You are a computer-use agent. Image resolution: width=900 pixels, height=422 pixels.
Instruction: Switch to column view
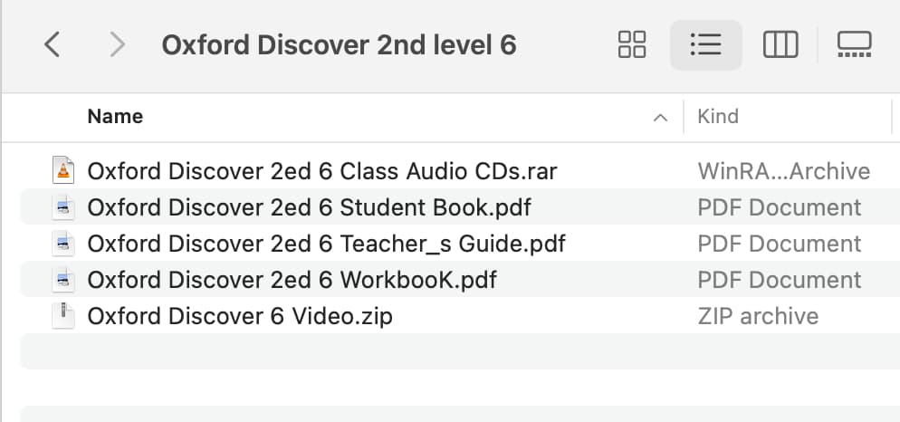780,44
